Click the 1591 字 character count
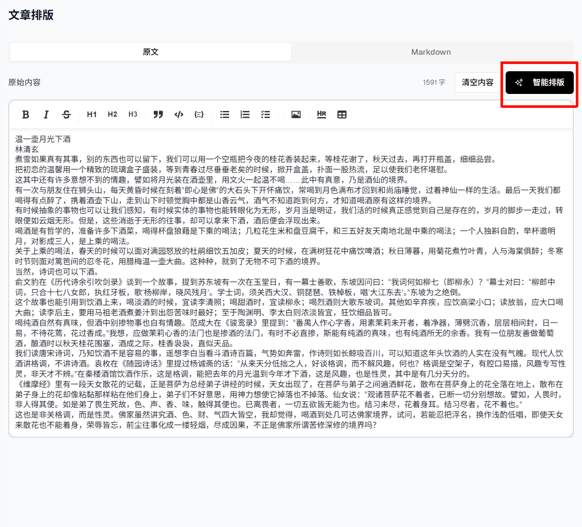582x527 pixels. tap(434, 82)
